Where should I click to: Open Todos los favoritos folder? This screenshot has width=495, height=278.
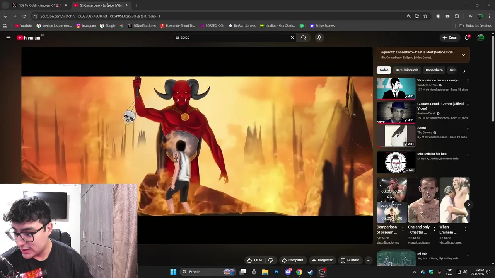point(475,26)
